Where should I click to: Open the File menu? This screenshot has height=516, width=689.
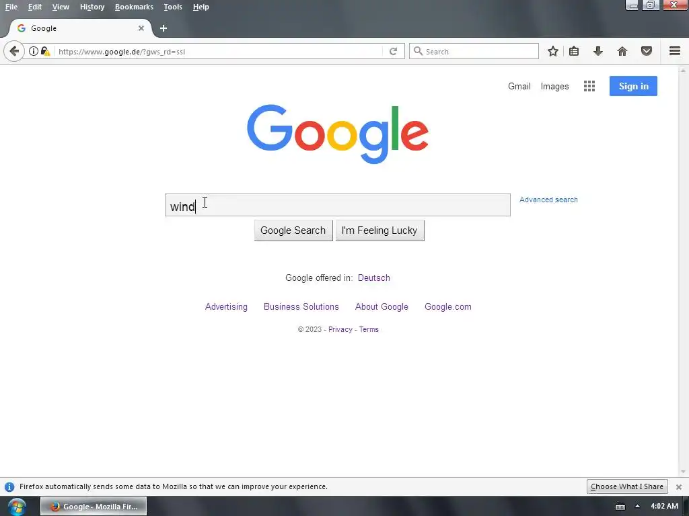pyautogui.click(x=11, y=7)
